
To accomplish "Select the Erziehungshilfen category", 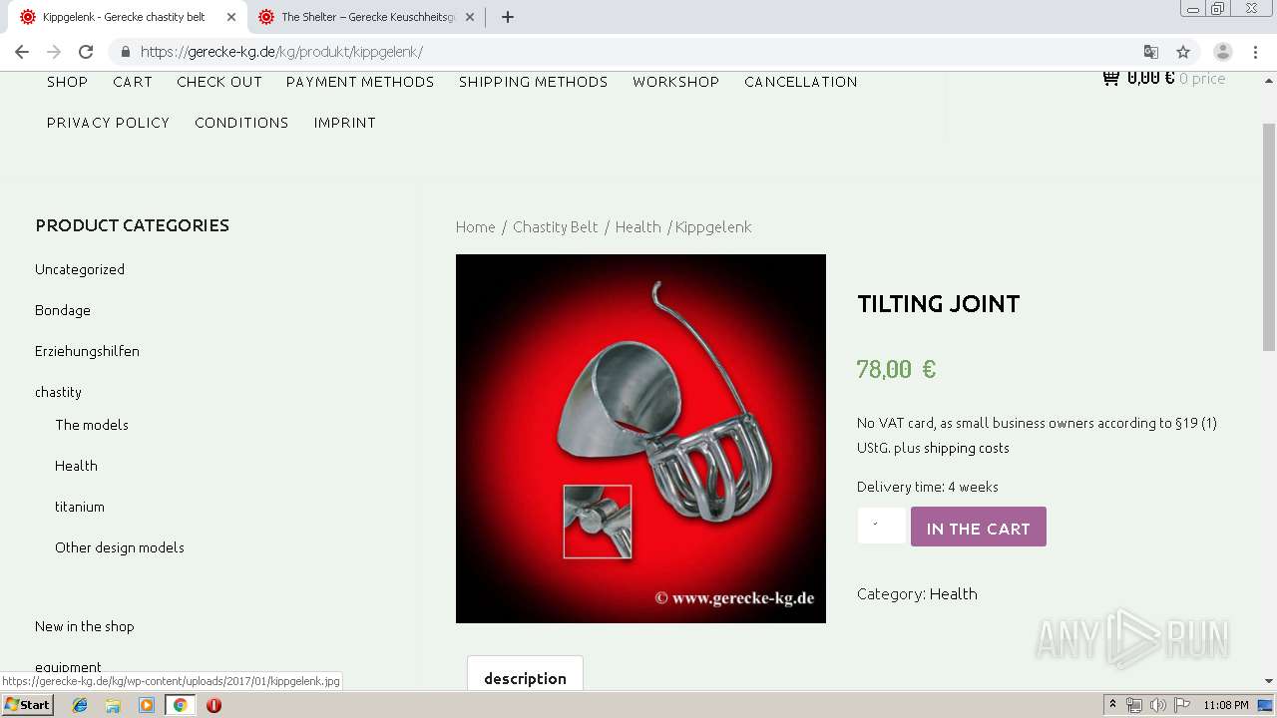I will coord(87,351).
